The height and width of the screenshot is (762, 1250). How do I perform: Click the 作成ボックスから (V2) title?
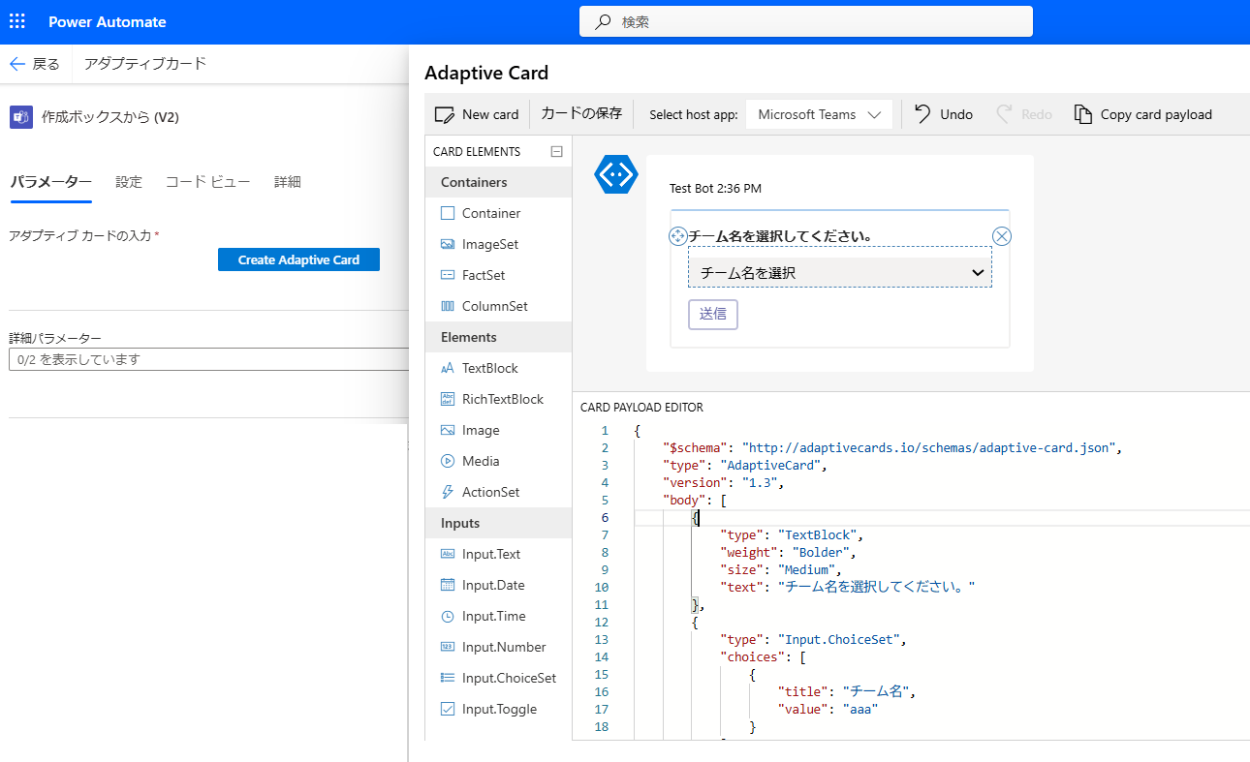pyautogui.click(x=110, y=117)
